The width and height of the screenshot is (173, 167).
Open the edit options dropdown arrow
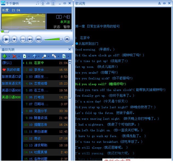[59, 57]
